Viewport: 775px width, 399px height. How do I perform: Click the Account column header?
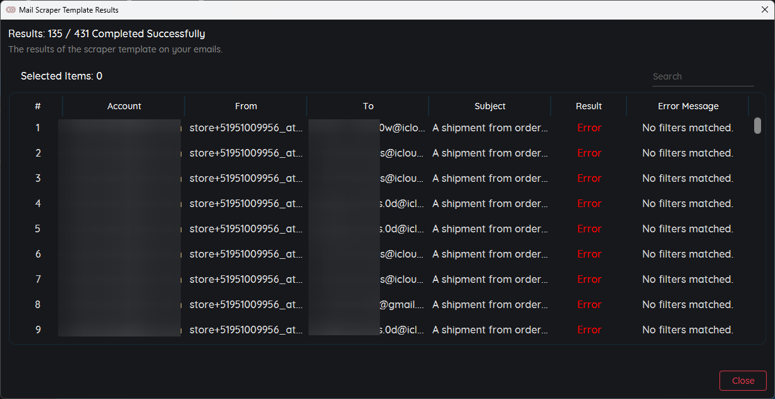[x=124, y=106]
